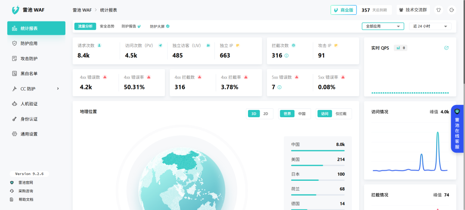This screenshot has height=210, width=465.
Task: Select the 2D map view
Action: pos(266,113)
